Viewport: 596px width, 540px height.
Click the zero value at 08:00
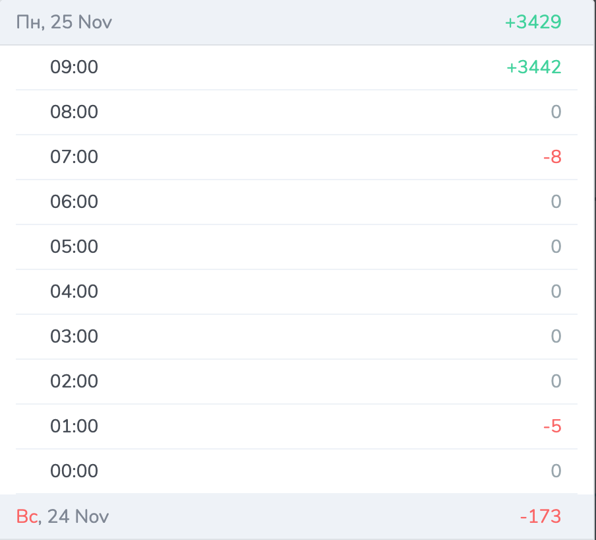556,112
